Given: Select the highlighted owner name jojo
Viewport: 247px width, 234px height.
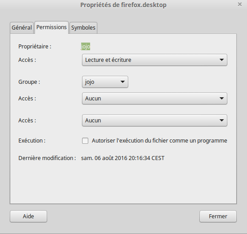Looking at the screenshot, I should 86,47.
